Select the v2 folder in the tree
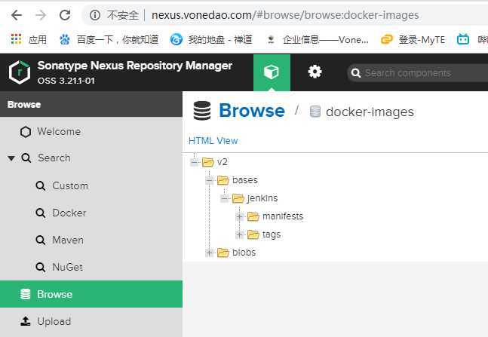 (223, 162)
